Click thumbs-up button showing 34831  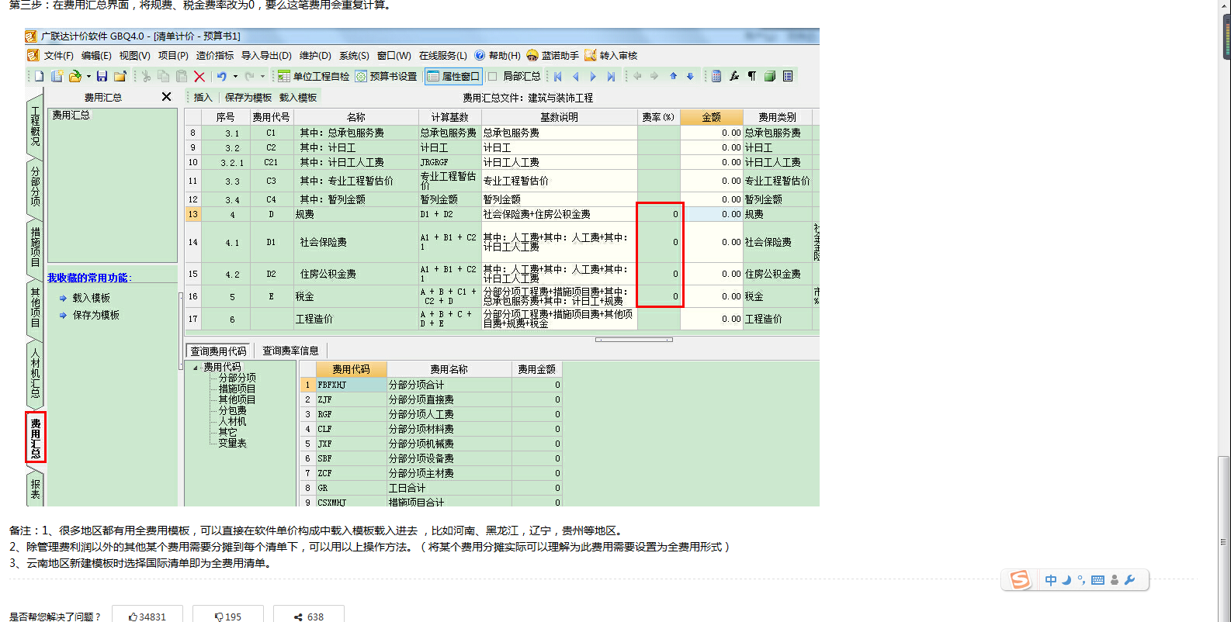pos(147,616)
